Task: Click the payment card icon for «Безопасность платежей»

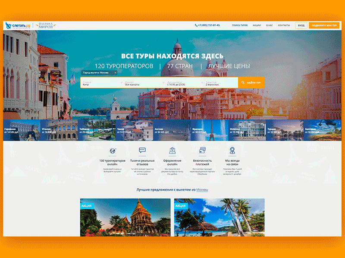Action: pyautogui.click(x=202, y=150)
